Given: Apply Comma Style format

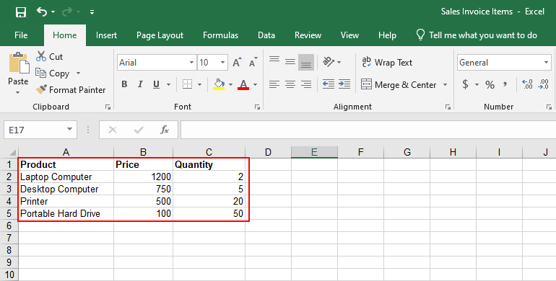Looking at the screenshot, I should 505,84.
